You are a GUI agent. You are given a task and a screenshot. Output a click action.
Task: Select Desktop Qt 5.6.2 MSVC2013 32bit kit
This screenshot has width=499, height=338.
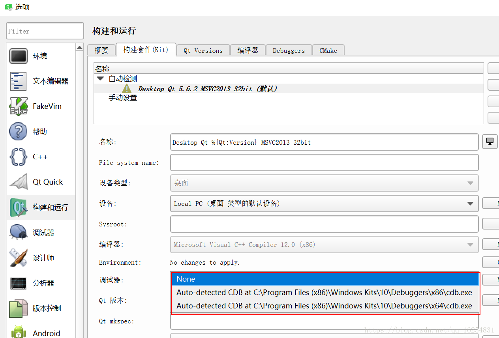point(208,89)
